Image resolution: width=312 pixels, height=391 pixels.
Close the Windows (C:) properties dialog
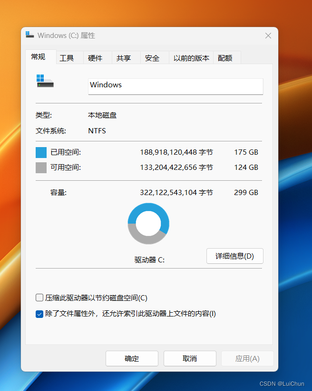[x=268, y=36]
